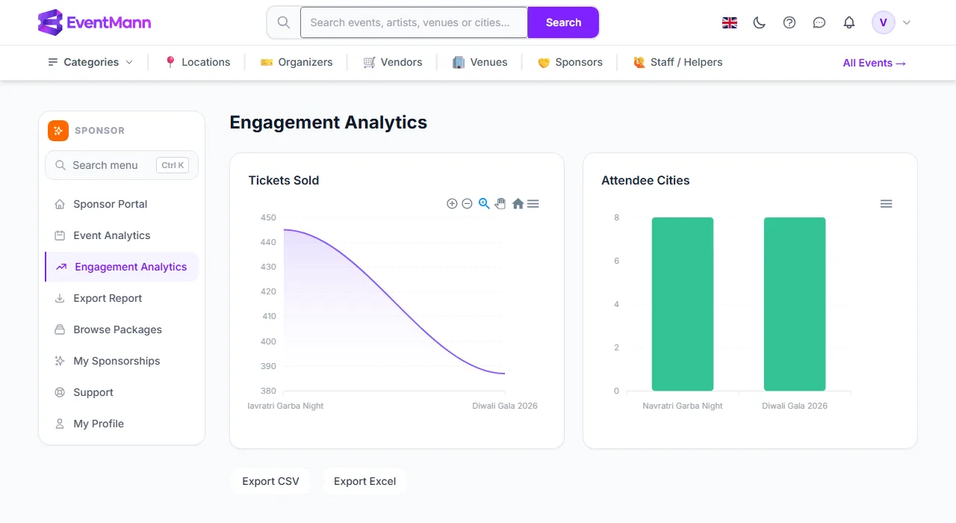
Task: Focus the events search field
Action: (x=414, y=22)
